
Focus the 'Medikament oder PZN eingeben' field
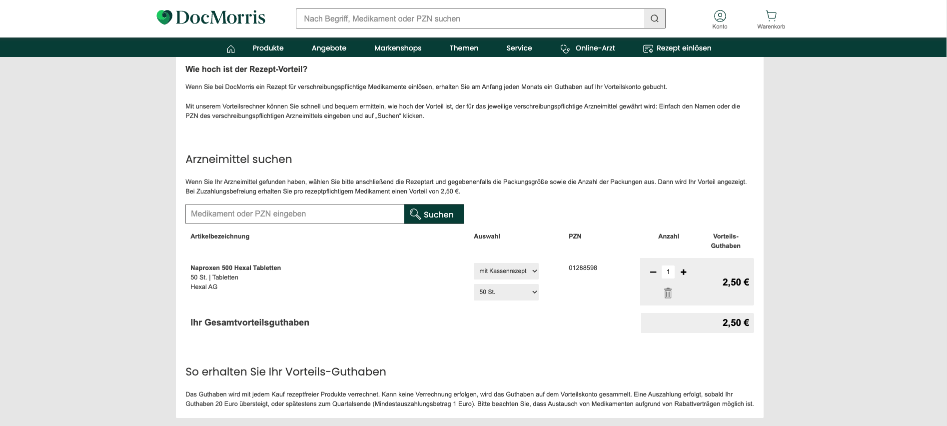(294, 214)
